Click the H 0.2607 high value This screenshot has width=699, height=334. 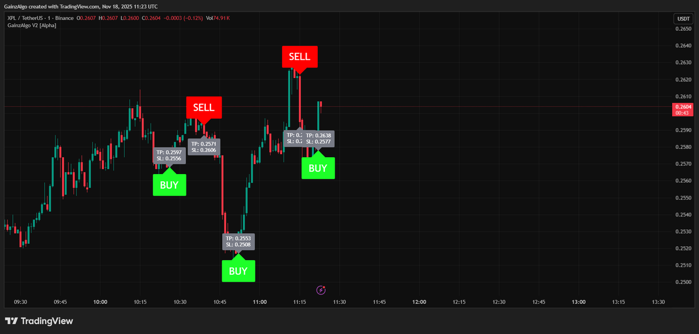(108, 18)
